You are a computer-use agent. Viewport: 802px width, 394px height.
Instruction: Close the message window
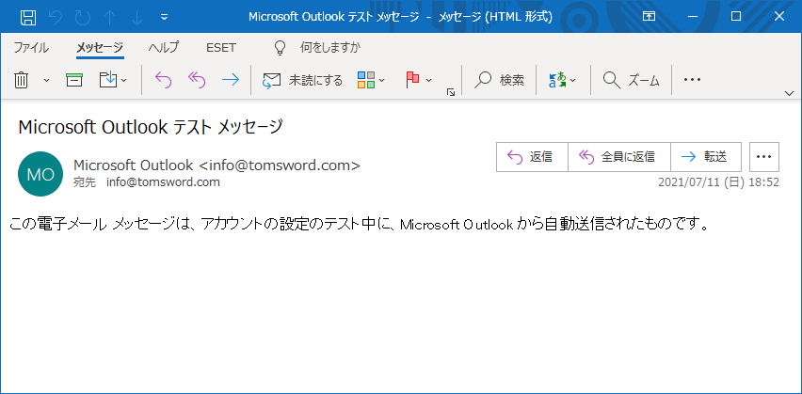[x=779, y=17]
